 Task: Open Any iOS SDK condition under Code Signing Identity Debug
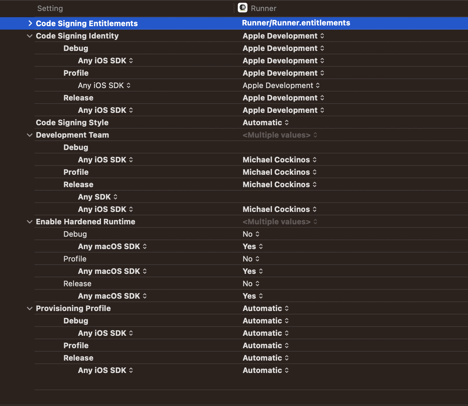point(105,61)
